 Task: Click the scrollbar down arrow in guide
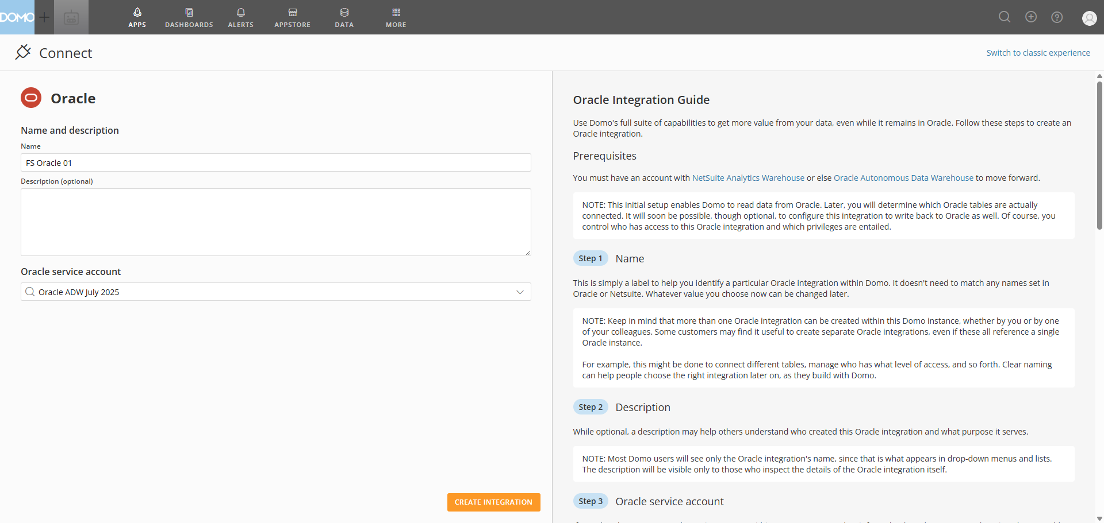(x=1099, y=518)
